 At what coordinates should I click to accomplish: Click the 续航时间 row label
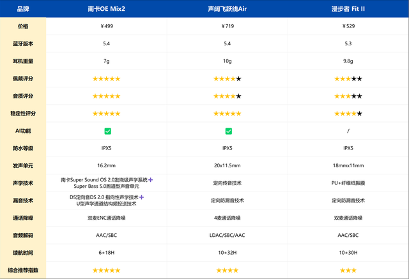[23, 253]
